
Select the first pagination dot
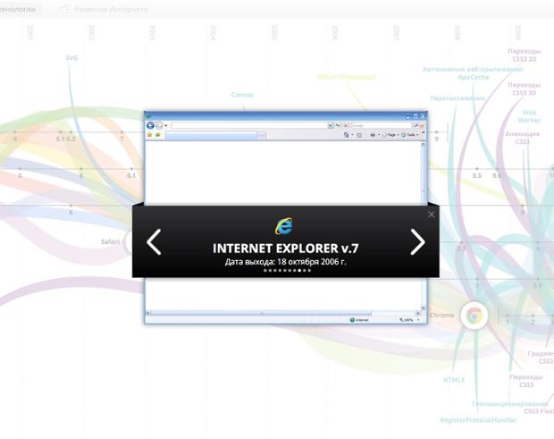[x=265, y=270]
